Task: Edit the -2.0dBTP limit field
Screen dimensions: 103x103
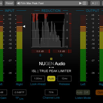Action: [19, 92]
